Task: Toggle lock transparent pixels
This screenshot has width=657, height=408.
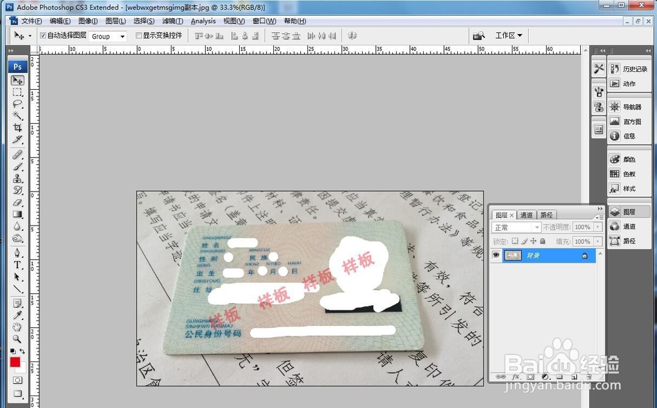Action: click(515, 241)
